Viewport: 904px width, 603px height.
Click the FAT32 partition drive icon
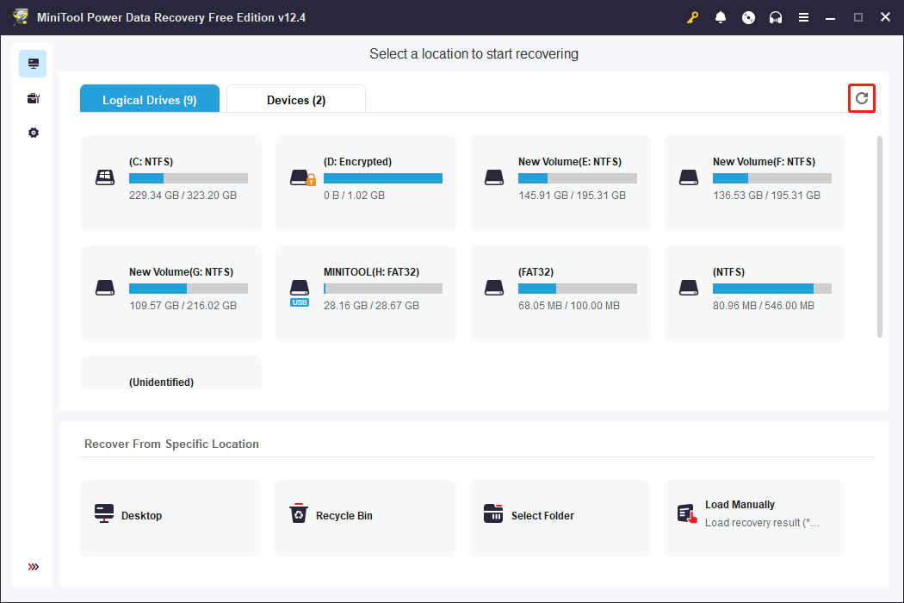[494, 288]
